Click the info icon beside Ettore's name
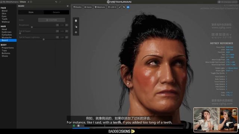Image resolution: width=239 pixels, height=134 pixels. pos(31,2)
